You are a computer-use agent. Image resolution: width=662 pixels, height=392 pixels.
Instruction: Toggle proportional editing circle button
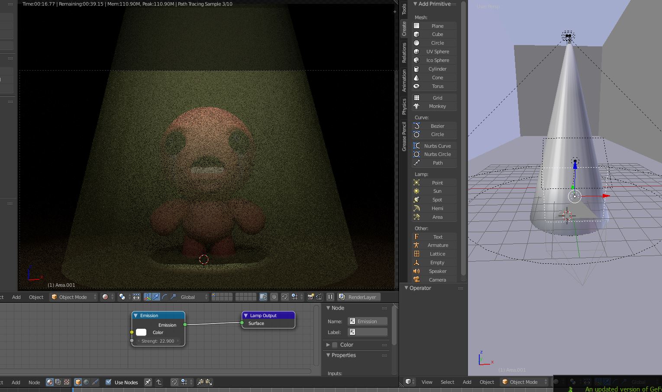274,297
